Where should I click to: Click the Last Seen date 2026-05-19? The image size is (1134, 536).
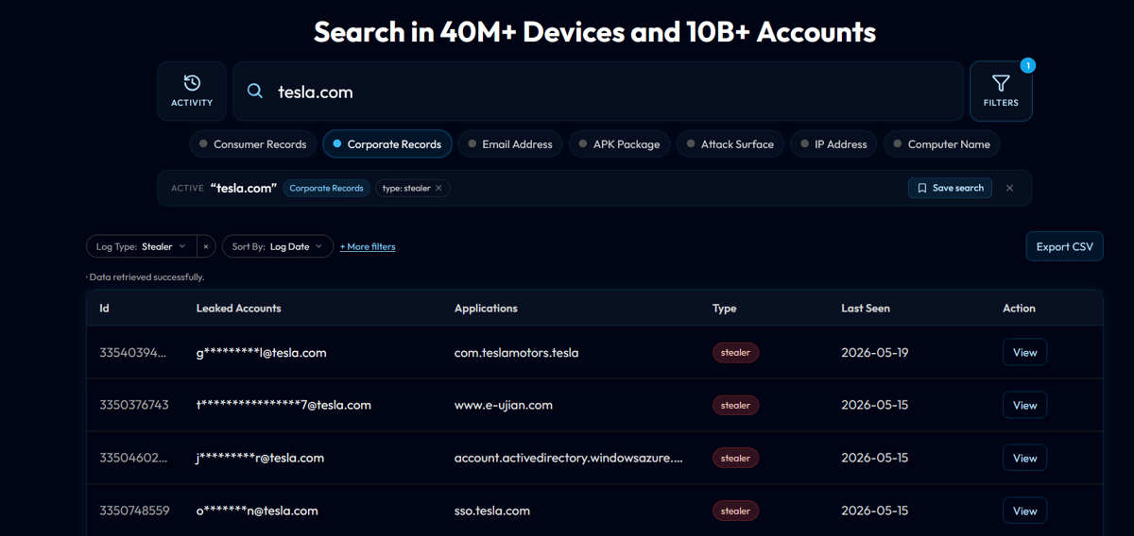click(875, 352)
